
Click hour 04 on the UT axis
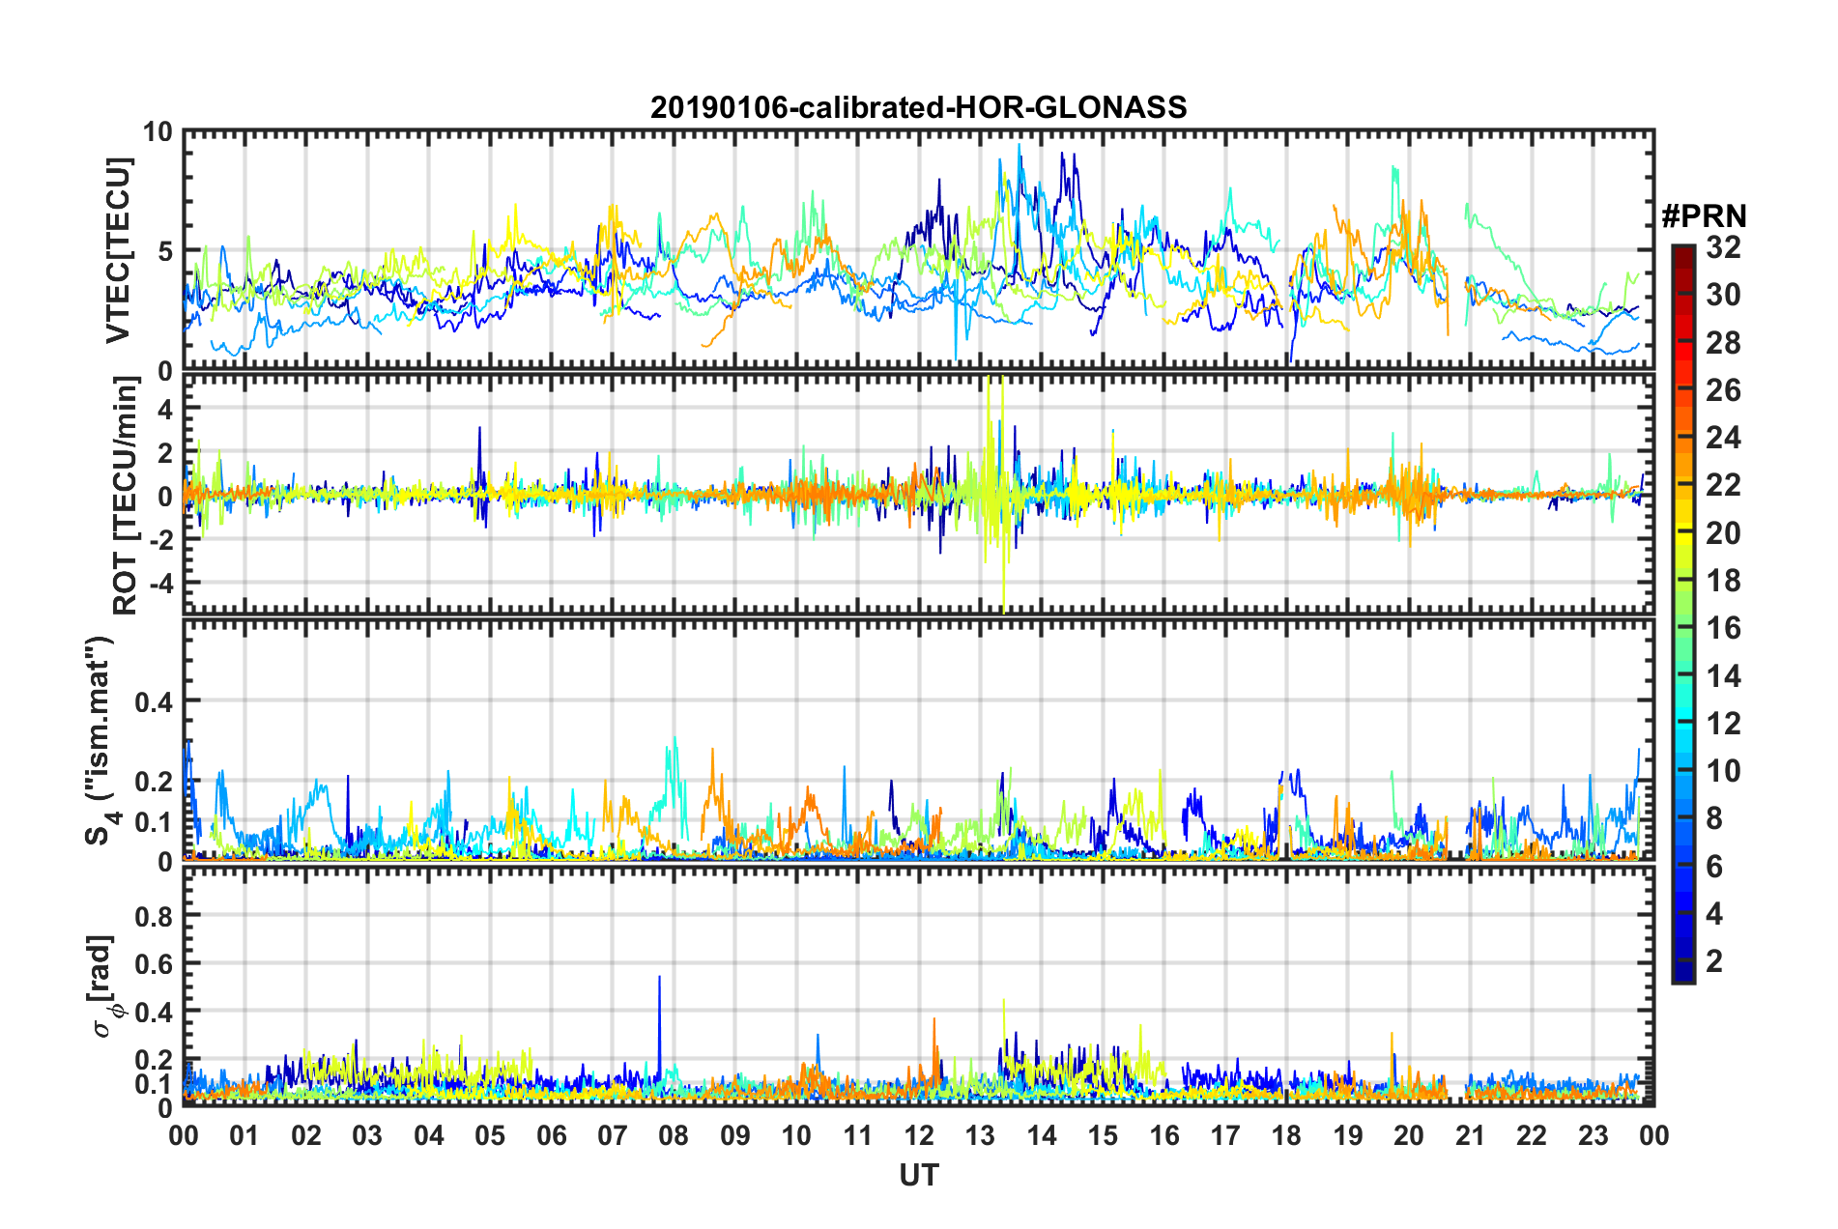tap(429, 1134)
